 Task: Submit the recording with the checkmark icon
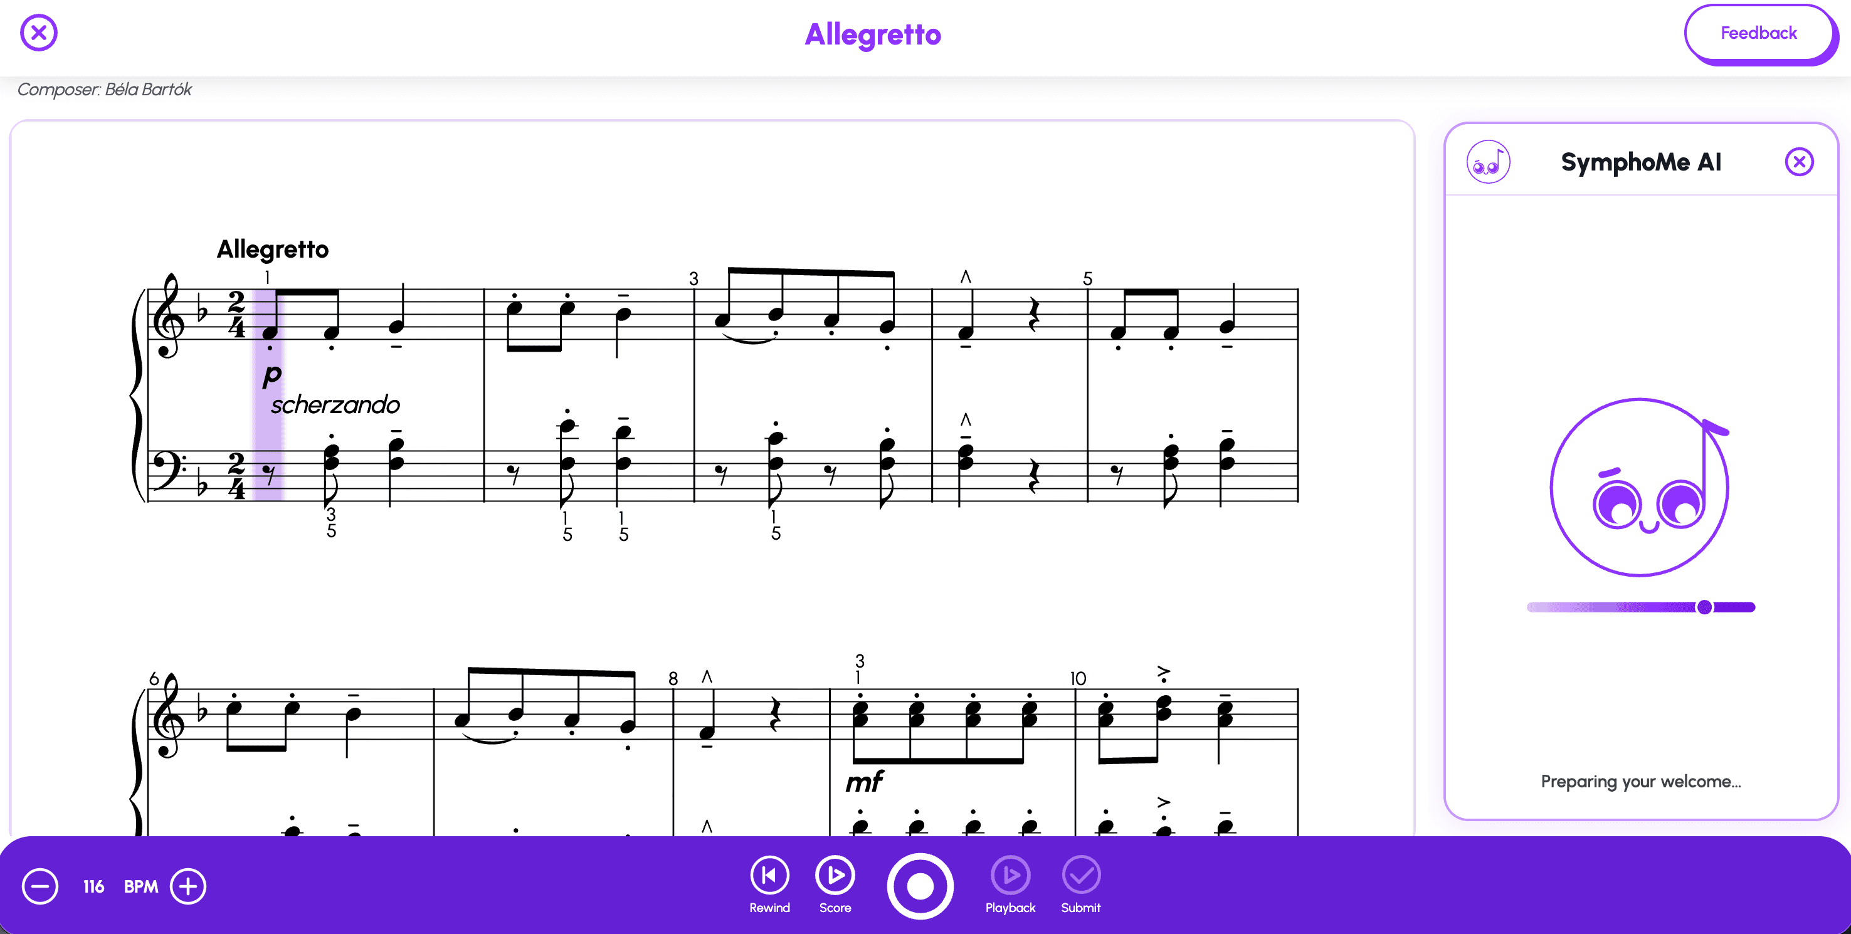pos(1081,884)
